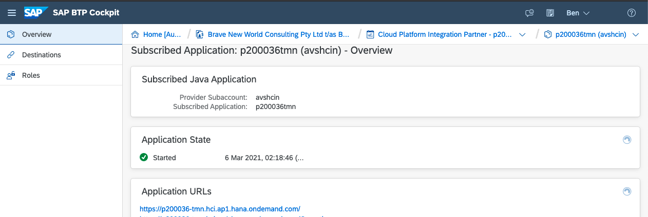Refresh the Application URLs panel
The height and width of the screenshot is (217, 648).
pyautogui.click(x=626, y=191)
